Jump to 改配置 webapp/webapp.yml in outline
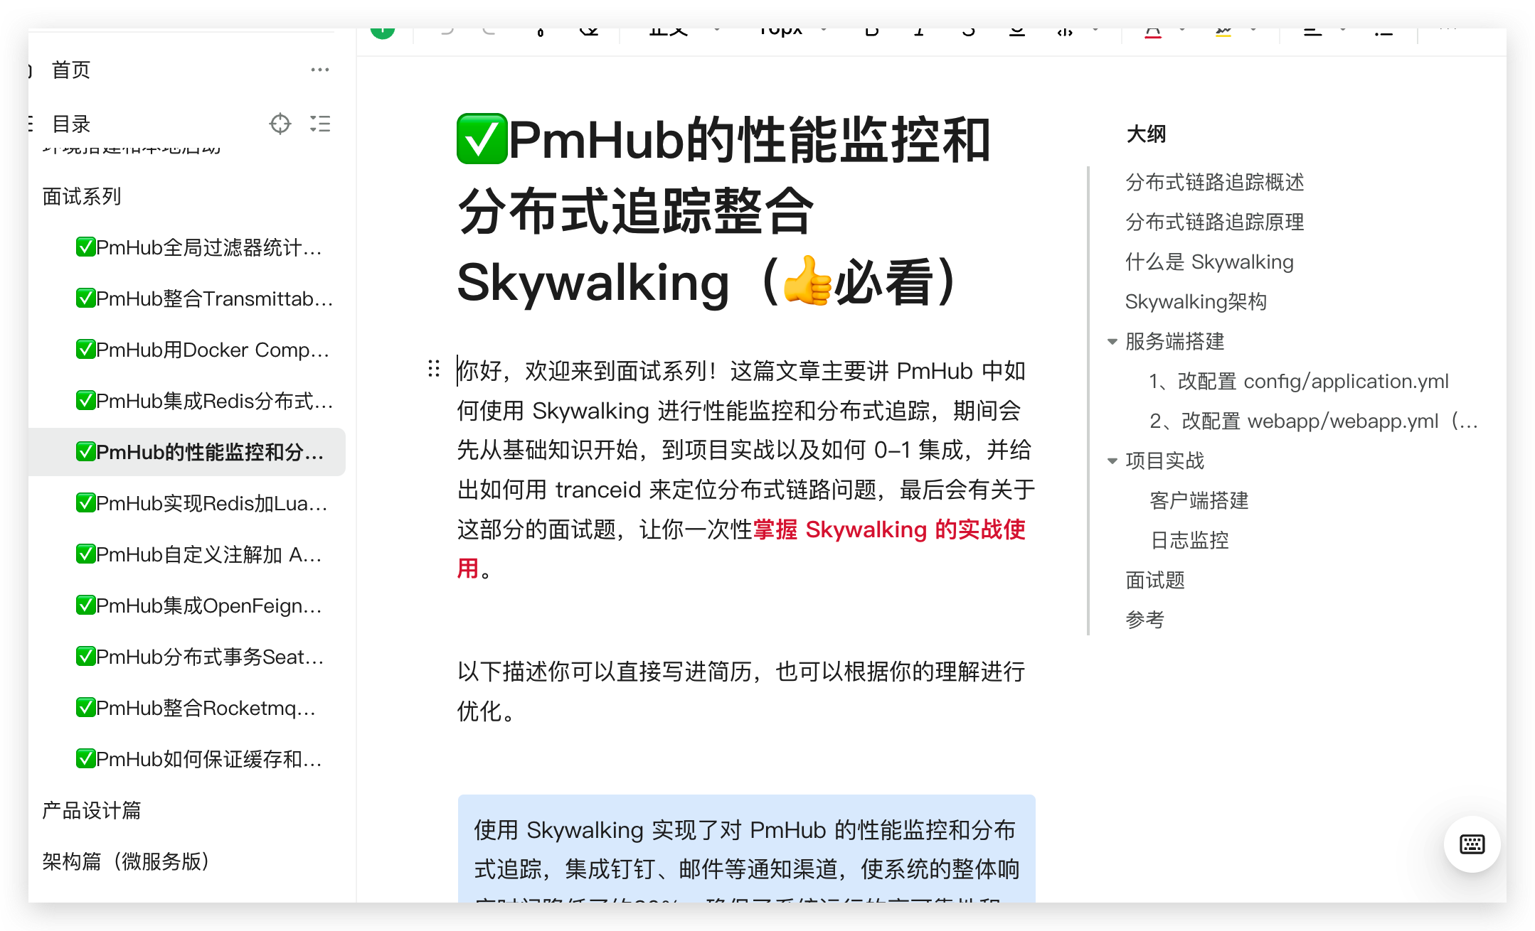This screenshot has width=1535, height=931. pos(1314,421)
